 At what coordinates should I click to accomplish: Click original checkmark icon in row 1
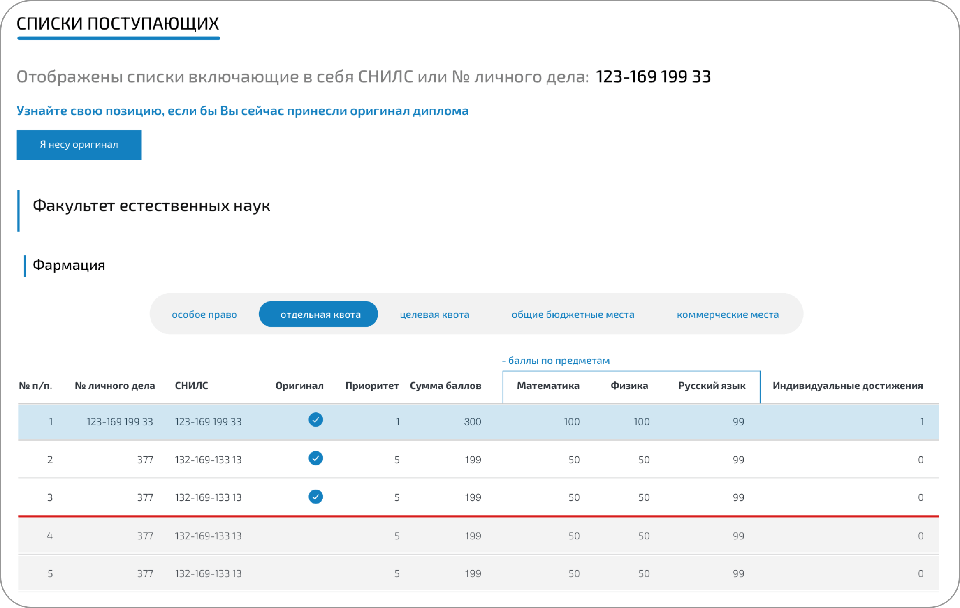click(315, 420)
